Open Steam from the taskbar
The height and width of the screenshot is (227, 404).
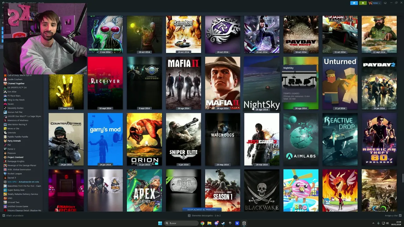click(x=223, y=223)
